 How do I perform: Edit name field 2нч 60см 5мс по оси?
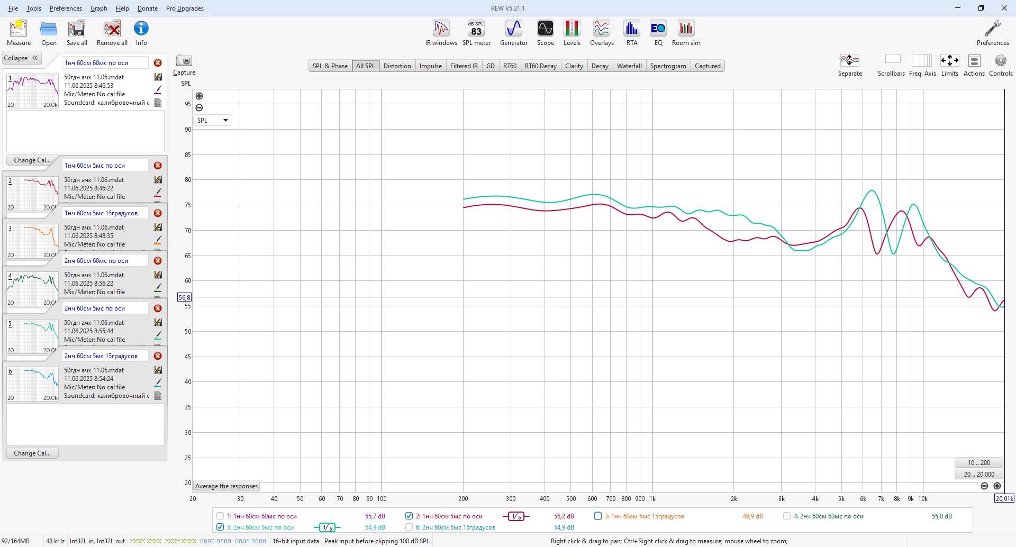(105, 308)
